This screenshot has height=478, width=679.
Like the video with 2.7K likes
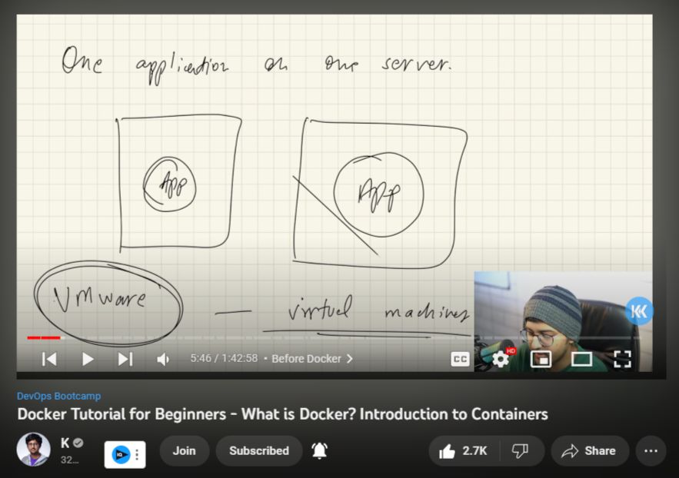pyautogui.click(x=464, y=451)
